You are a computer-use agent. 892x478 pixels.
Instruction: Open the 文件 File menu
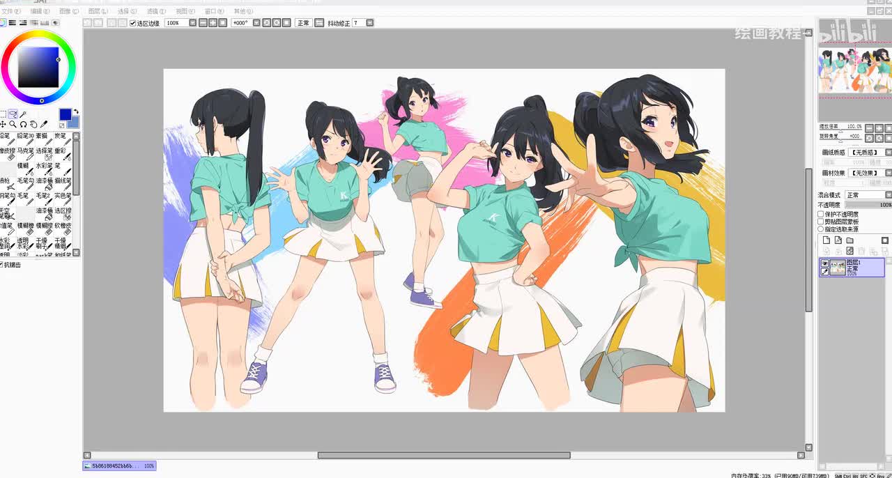(11, 11)
